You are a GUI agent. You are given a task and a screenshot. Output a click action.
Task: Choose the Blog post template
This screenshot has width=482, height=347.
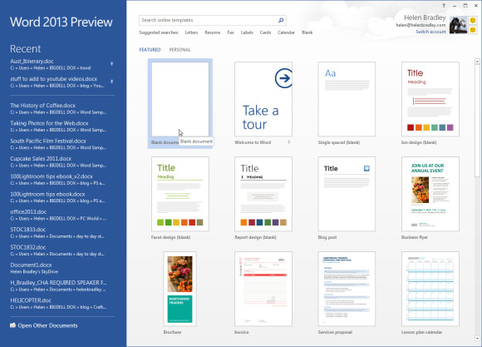(347, 194)
